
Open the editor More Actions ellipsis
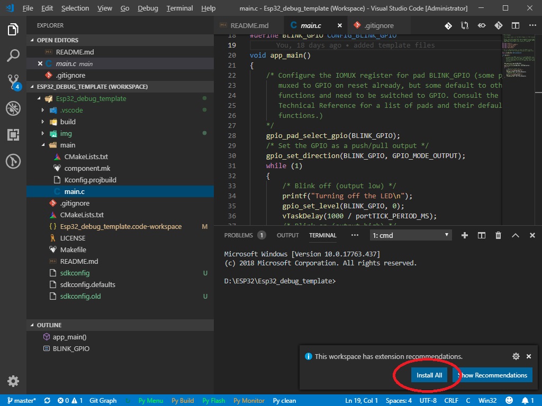tap(532, 25)
